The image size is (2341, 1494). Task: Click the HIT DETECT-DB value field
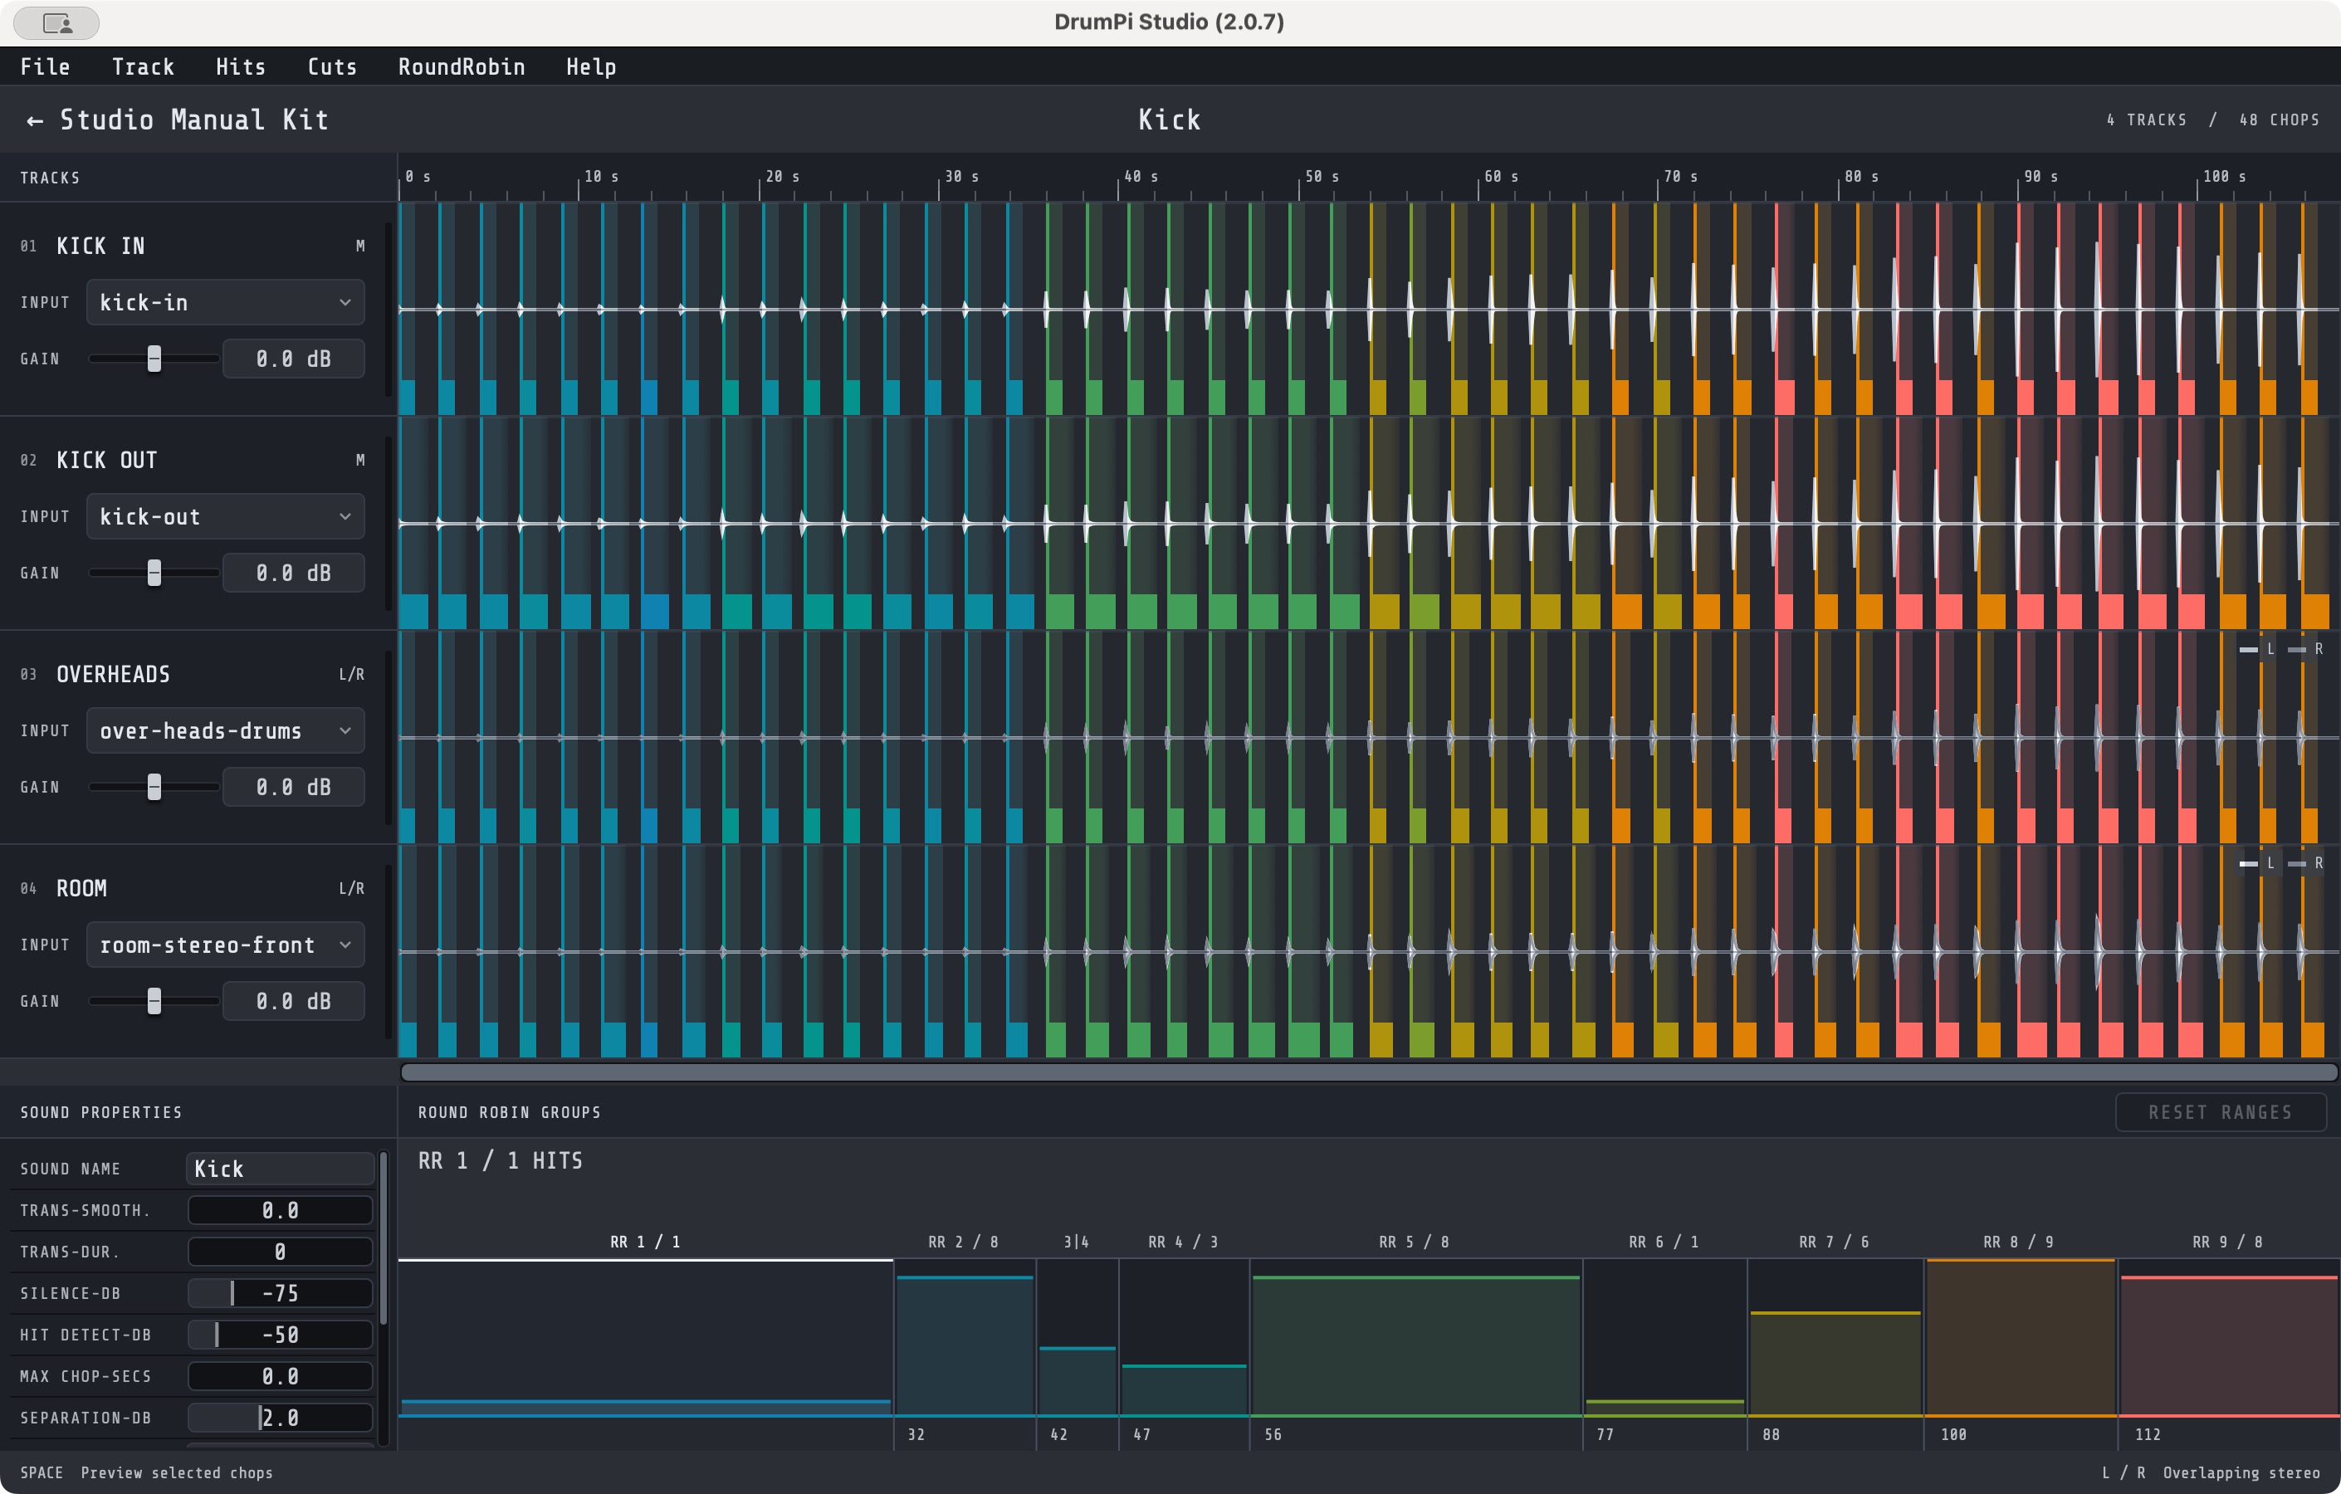pos(280,1335)
